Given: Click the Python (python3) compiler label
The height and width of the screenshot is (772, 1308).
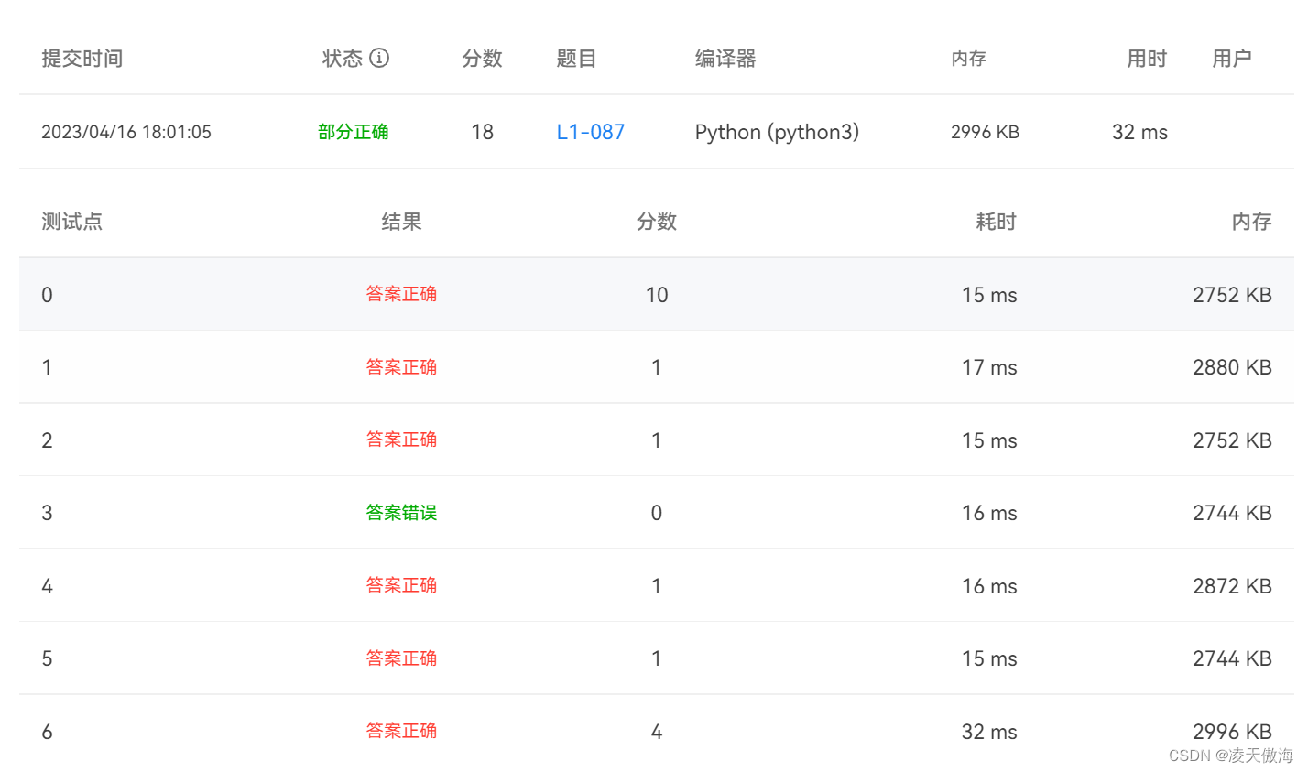Looking at the screenshot, I should 777,132.
